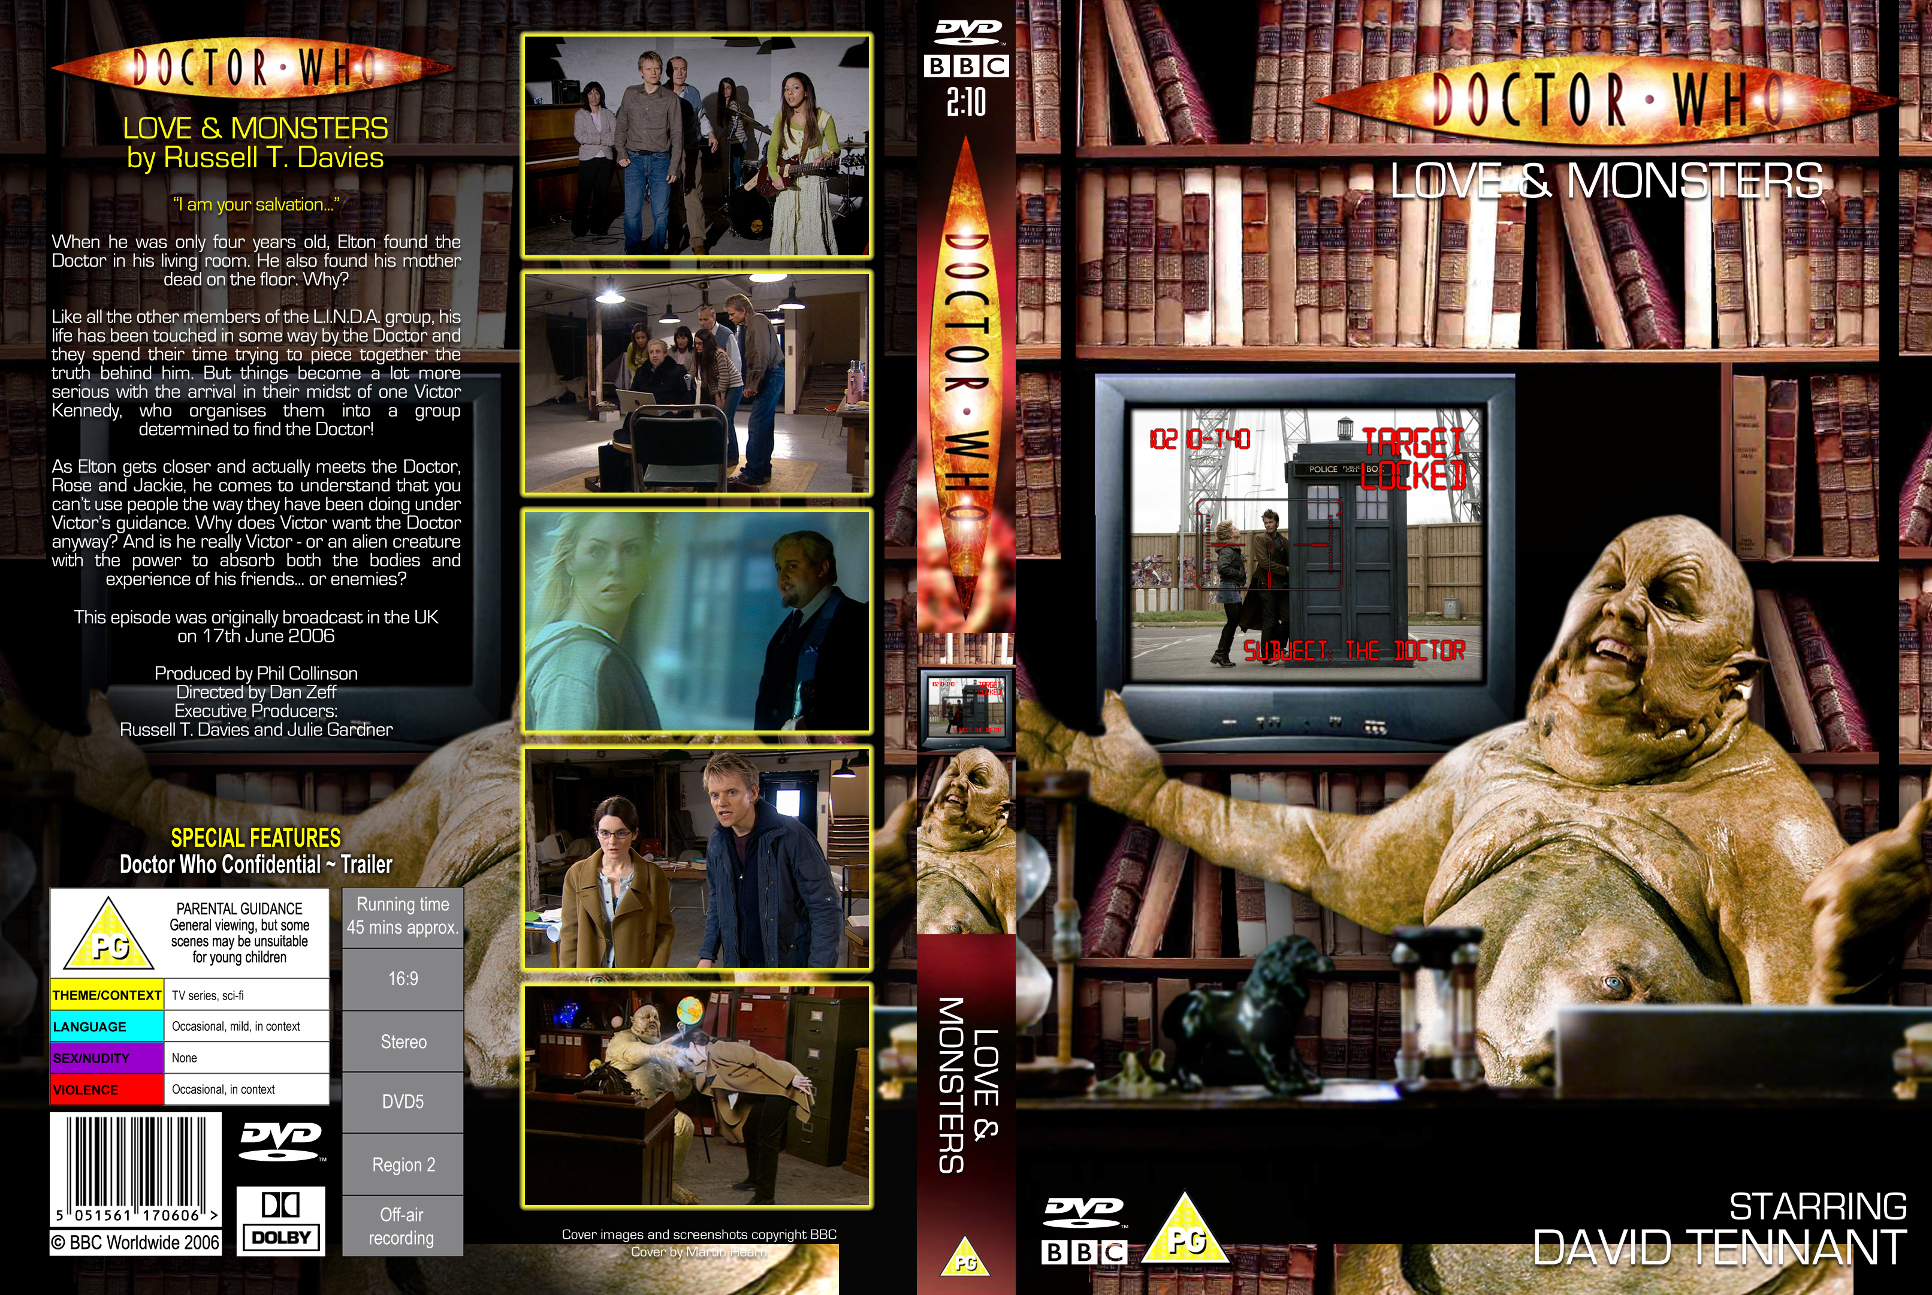Click 'Cover by Martin Hearn' credit

pos(699,1252)
